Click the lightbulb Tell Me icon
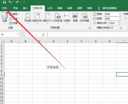This screenshot has height=104, width=128. (x=99, y=8)
